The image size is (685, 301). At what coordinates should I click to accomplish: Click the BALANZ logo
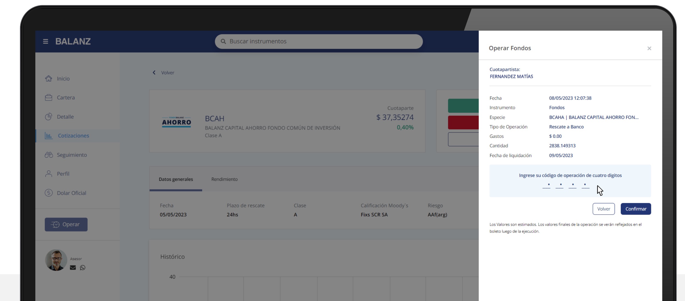(73, 41)
